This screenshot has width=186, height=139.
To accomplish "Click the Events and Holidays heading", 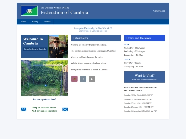I will click(x=144, y=38).
